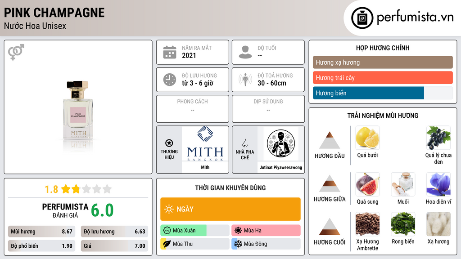Click the first yellow rating star

tap(66, 189)
